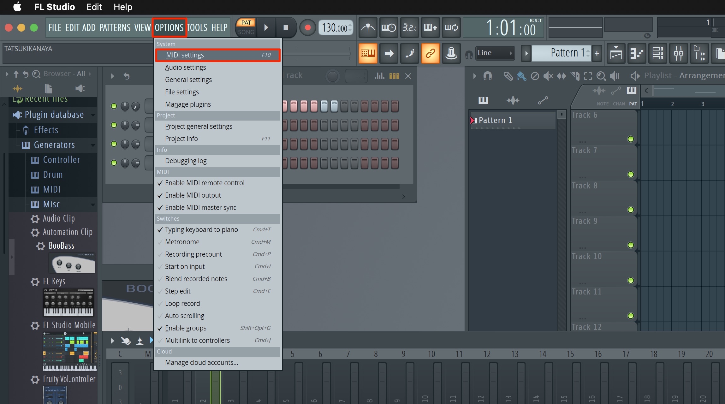
Task: Open the Playlist menu arrow
Action: (x=474, y=76)
